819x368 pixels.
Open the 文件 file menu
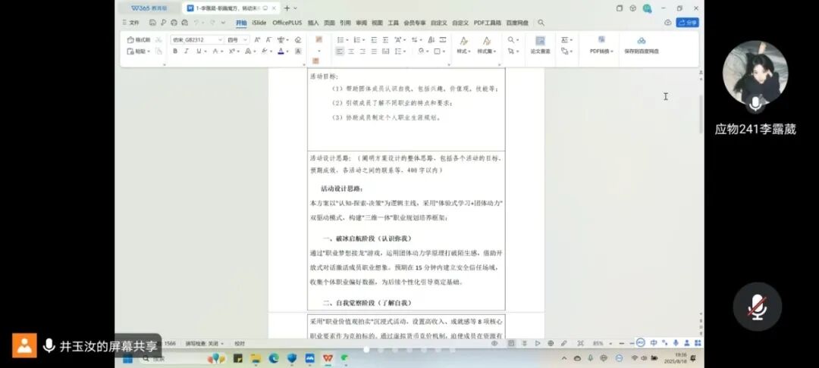[x=133, y=23]
